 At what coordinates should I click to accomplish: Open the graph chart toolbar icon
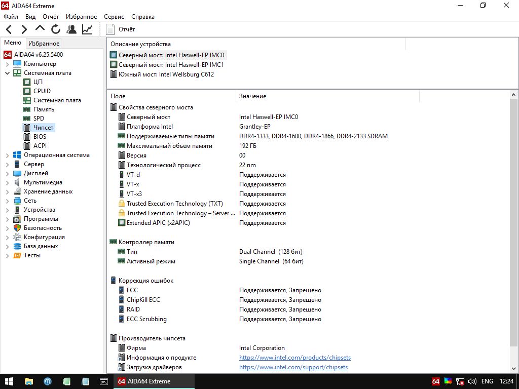tap(87, 29)
